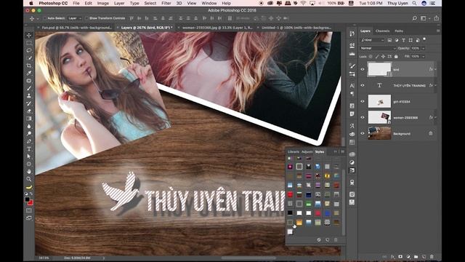This screenshot has width=465, height=262.
Task: Hide the THÙY UYÊN TRAINING text layer
Action: point(363,85)
